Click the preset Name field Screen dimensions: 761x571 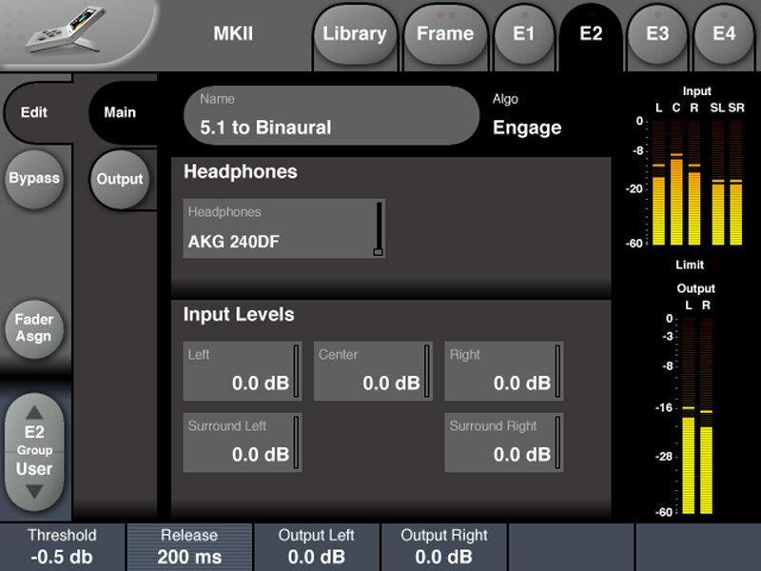tap(331, 115)
